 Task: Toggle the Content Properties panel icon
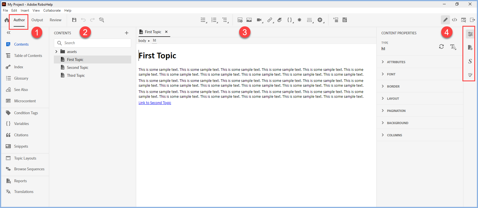[470, 34]
